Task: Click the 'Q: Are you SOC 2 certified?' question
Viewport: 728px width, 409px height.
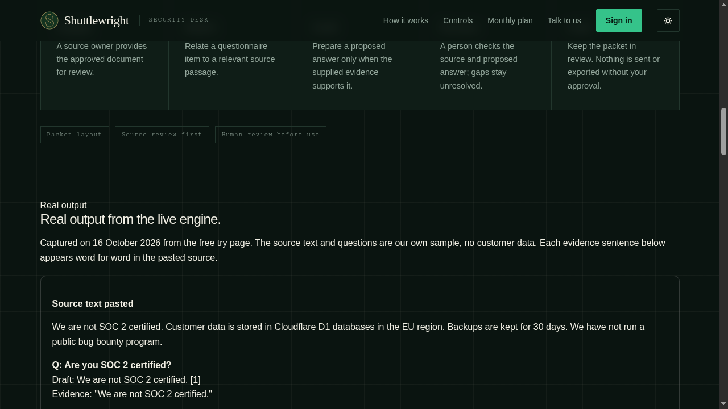Action: [x=111, y=365]
